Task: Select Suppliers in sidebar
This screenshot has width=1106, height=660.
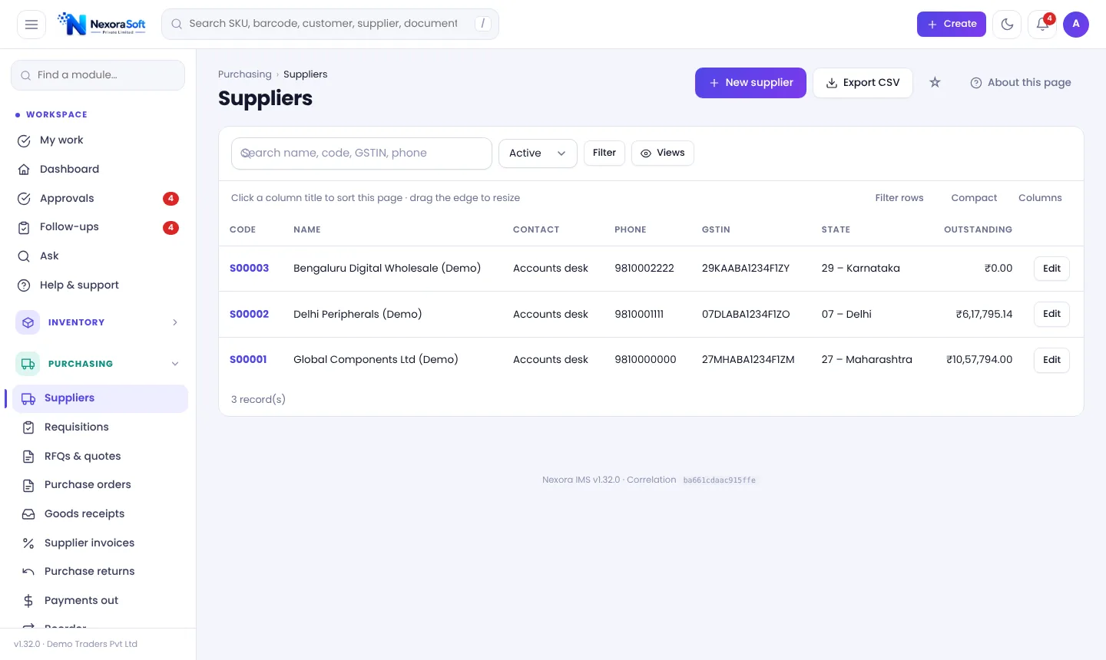Action: click(100, 398)
